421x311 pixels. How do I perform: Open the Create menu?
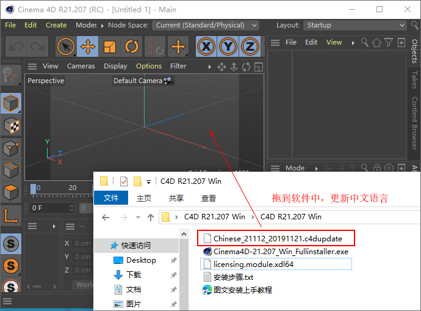click(x=56, y=25)
